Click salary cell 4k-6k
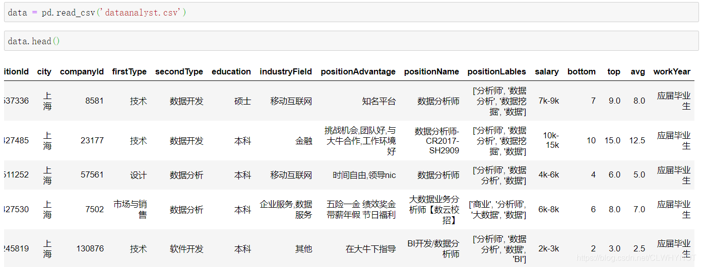The width and height of the screenshot is (701, 267). click(548, 175)
